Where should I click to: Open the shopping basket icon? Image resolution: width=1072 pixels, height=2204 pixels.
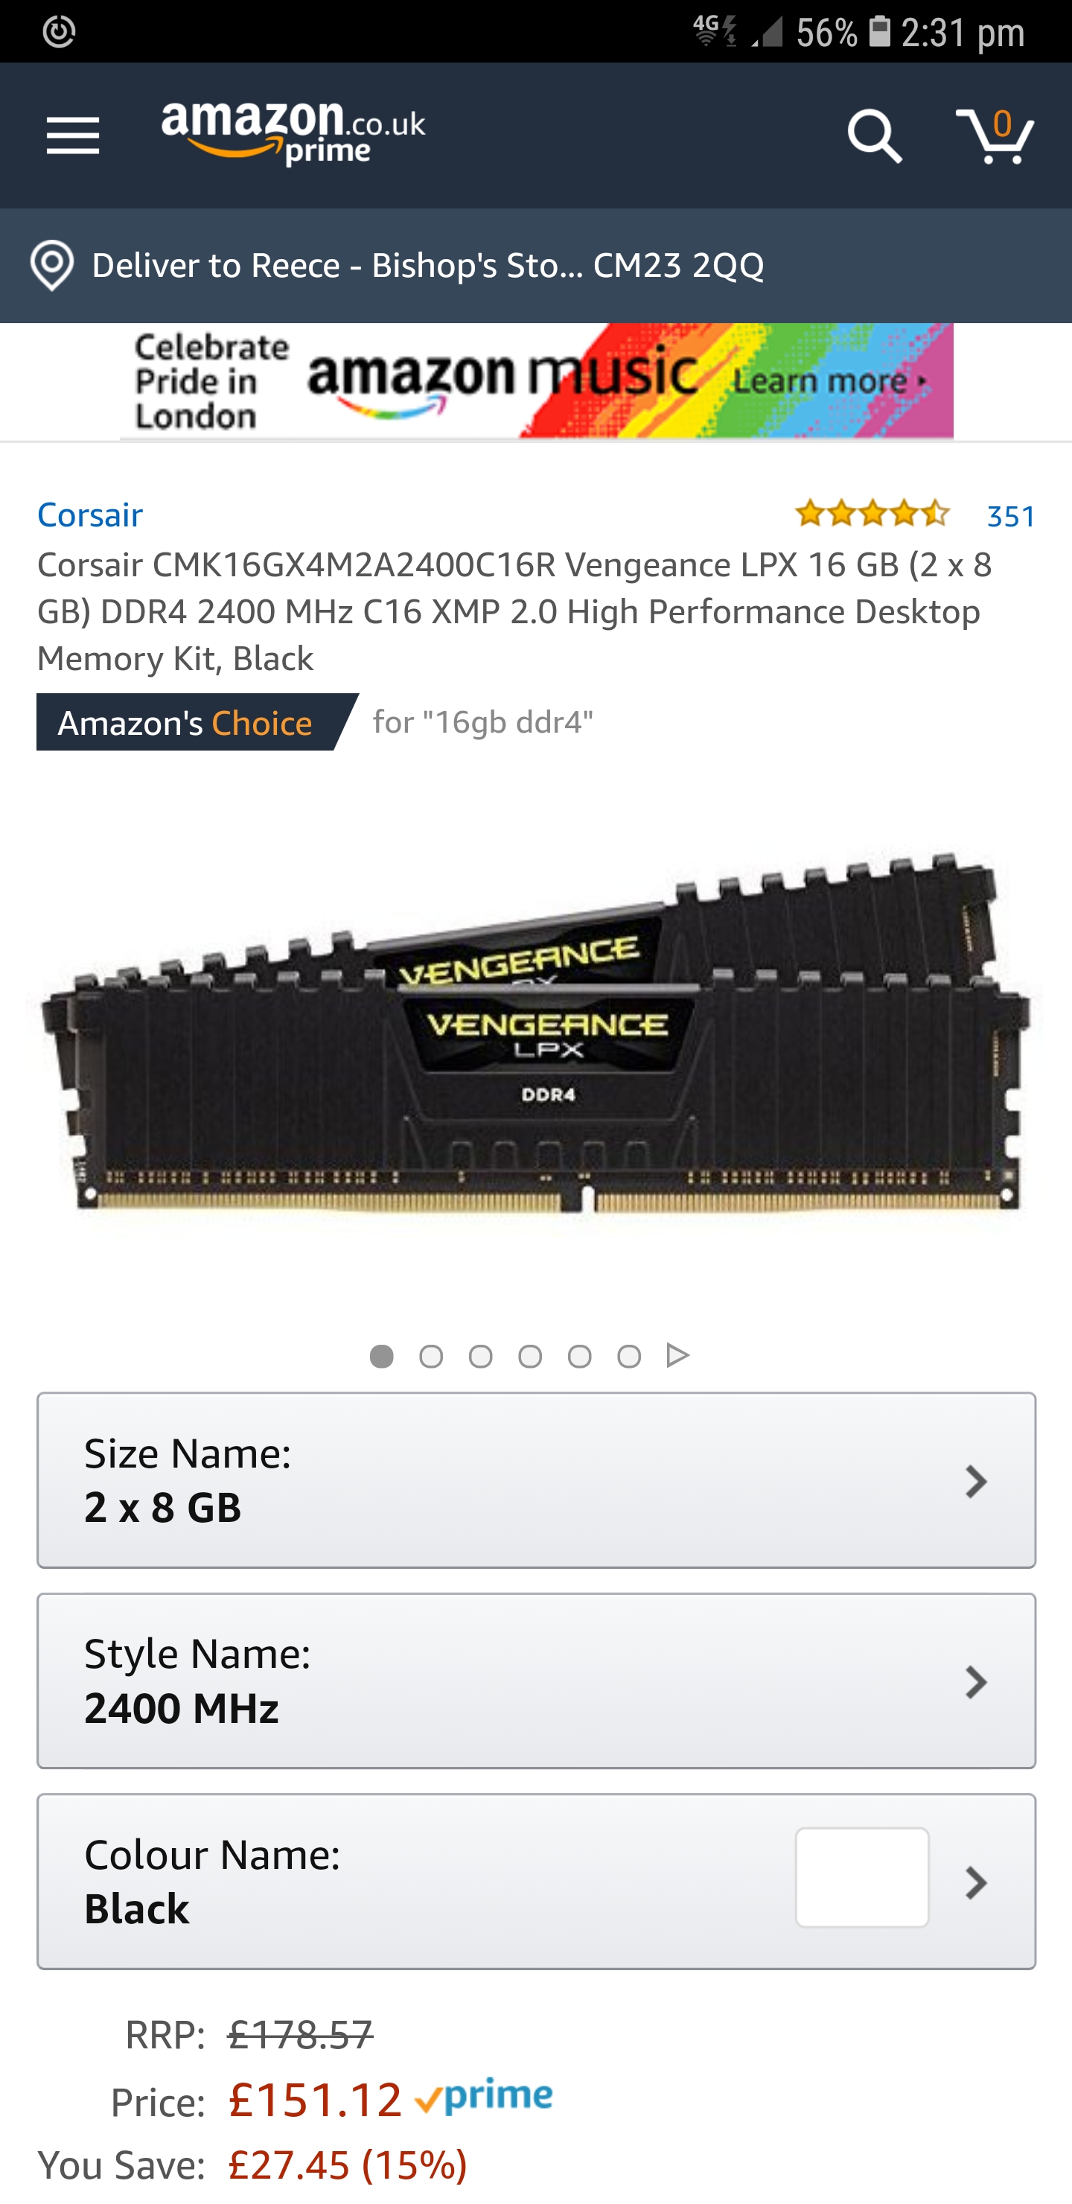pos(995,136)
